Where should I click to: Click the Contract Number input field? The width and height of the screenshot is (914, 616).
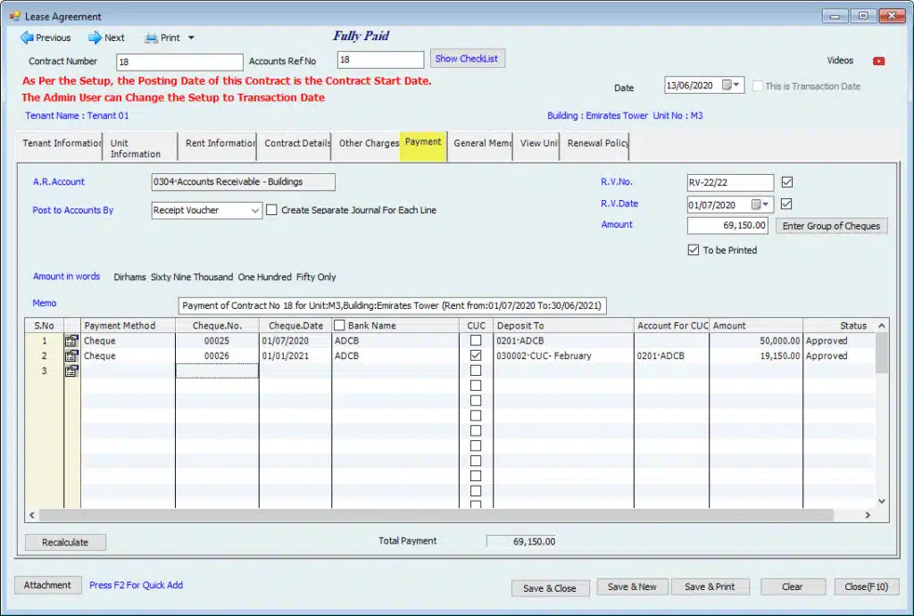pyautogui.click(x=179, y=62)
